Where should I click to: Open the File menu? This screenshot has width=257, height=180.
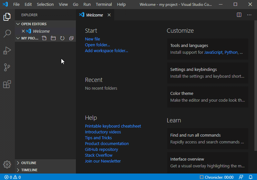[x=16, y=5]
